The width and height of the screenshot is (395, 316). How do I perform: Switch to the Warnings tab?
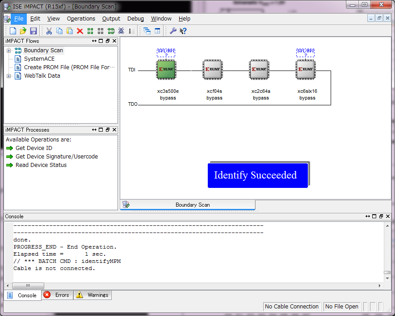92,295
